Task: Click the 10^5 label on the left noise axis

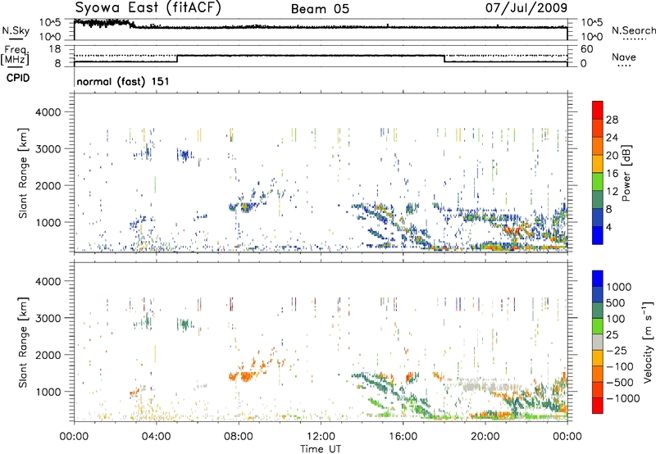Action: tap(50, 22)
